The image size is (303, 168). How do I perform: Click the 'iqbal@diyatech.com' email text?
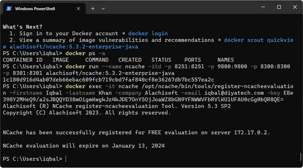tap(234, 93)
